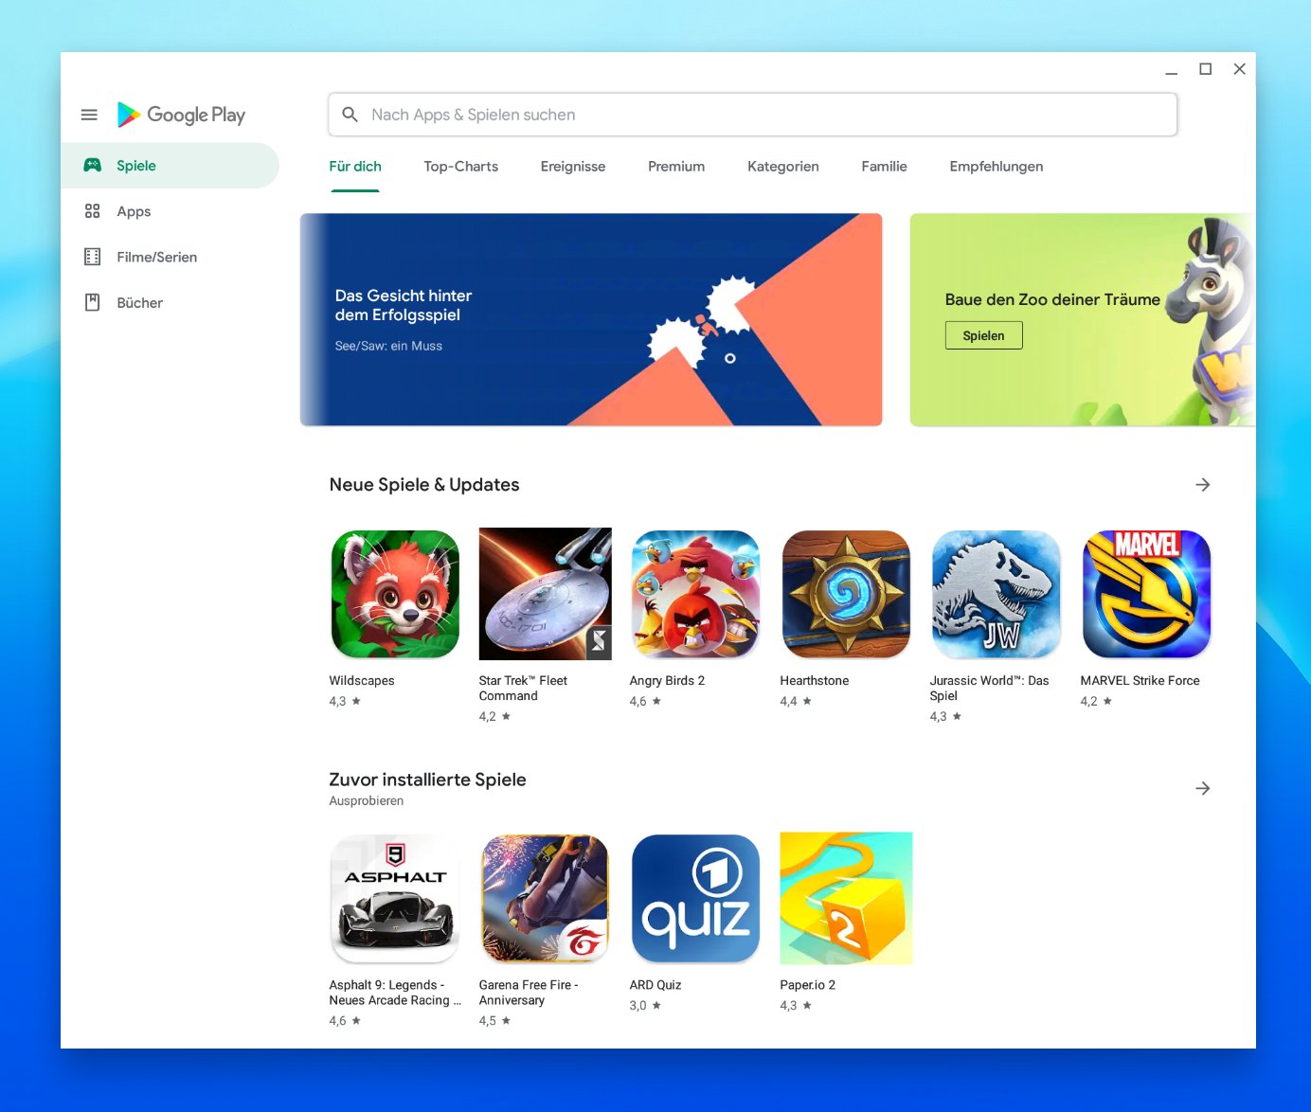Open the Wildscapes game icon
This screenshot has height=1112, width=1311.
[x=395, y=594]
